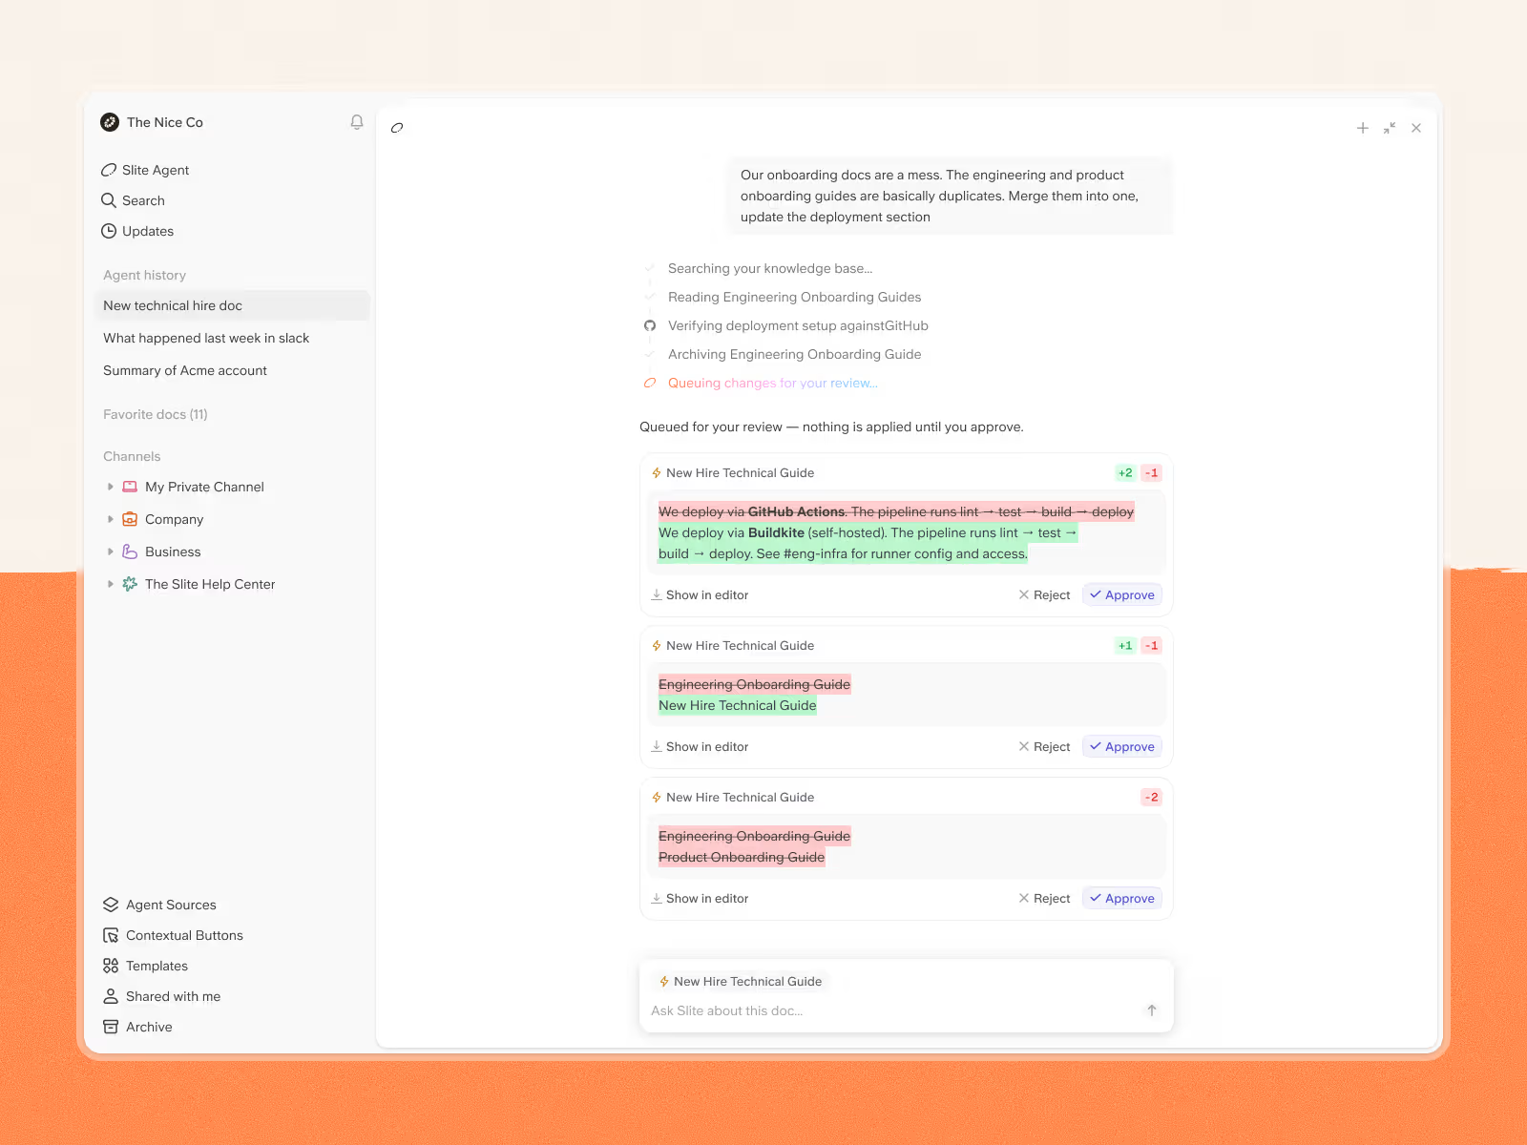Open 'What happened last week in slack'
Screen dimensions: 1527x1145
pyautogui.click(x=206, y=338)
